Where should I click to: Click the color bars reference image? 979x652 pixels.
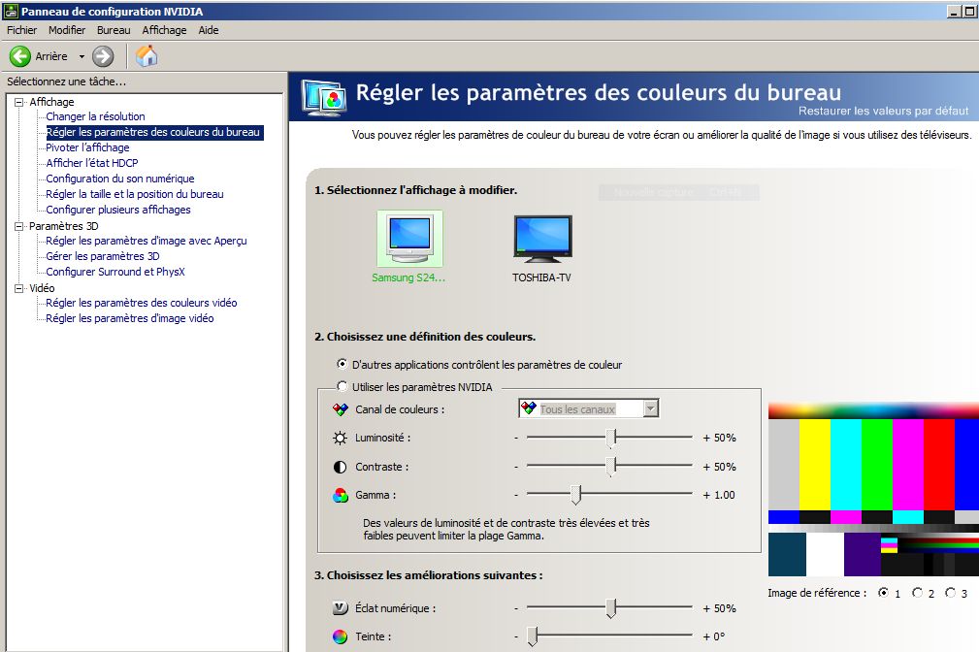click(873, 490)
